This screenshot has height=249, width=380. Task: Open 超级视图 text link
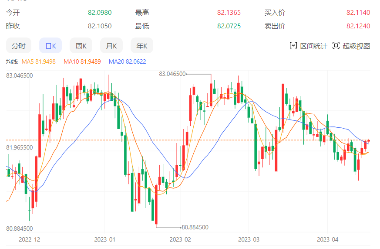click(356, 46)
